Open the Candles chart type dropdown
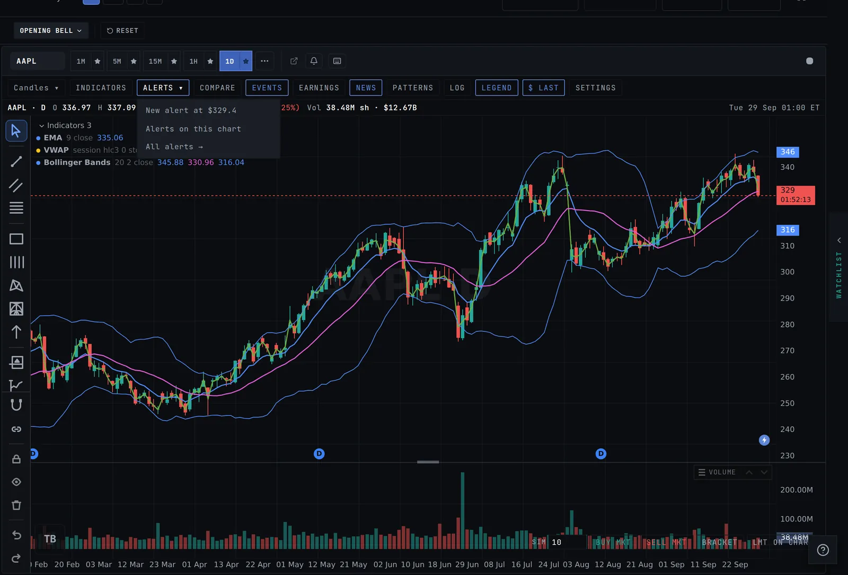The height and width of the screenshot is (575, 848). (x=36, y=88)
